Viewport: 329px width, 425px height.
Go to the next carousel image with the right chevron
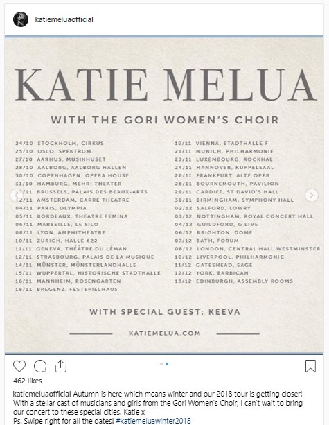pos(312,195)
